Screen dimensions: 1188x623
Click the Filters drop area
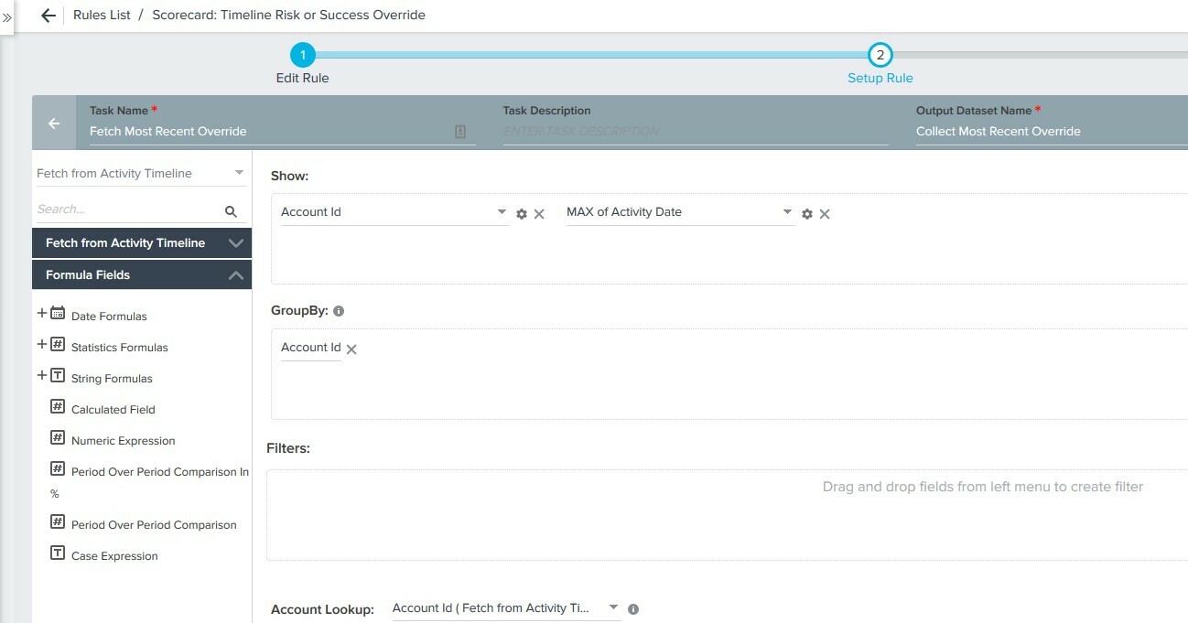coord(727,514)
